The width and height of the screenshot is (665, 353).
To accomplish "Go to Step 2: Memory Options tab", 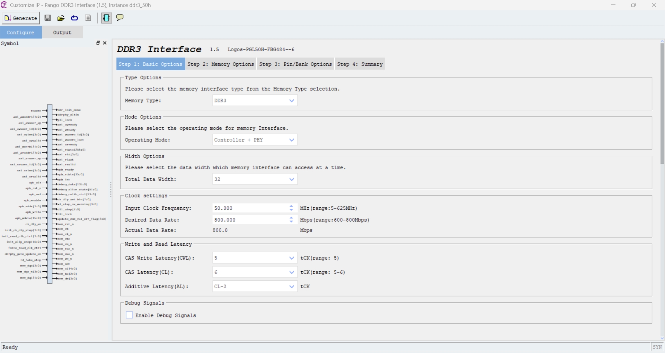I will click(221, 64).
